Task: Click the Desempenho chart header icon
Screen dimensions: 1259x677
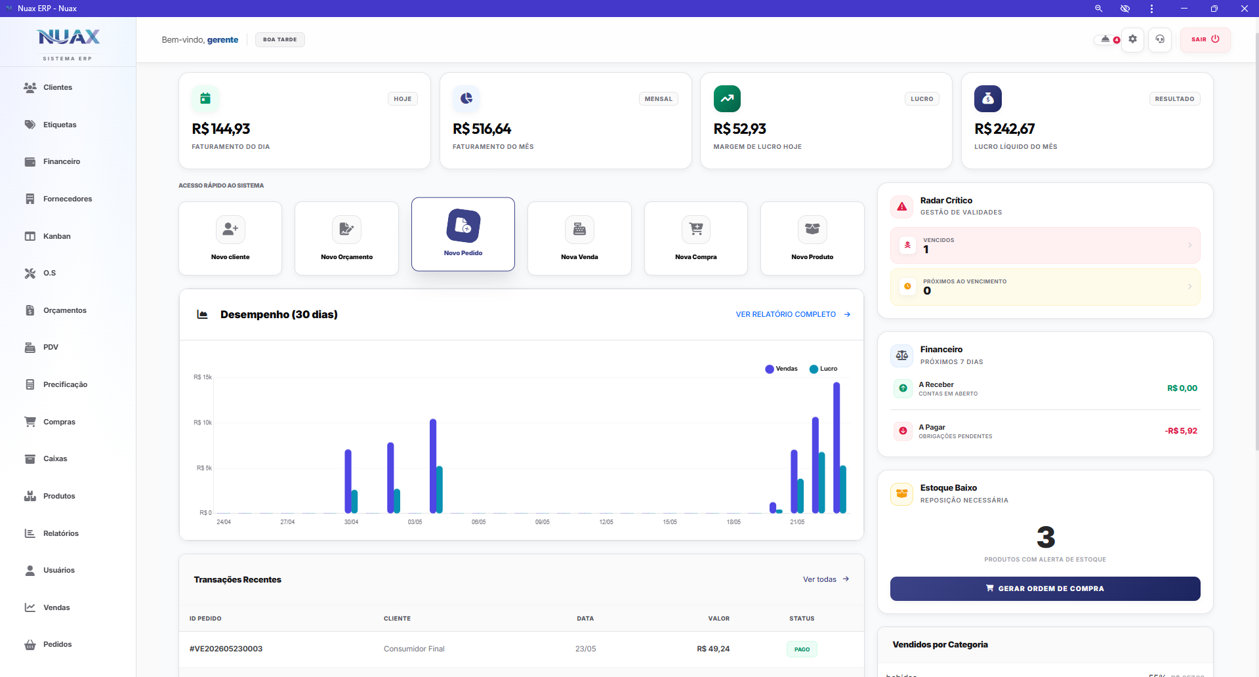Action: 203,315
